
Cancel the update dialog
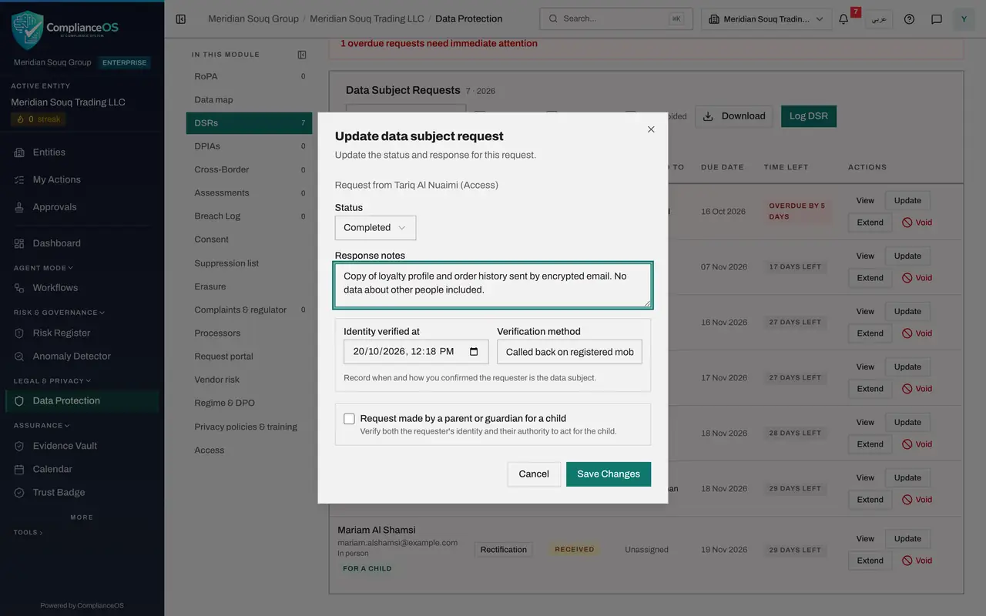click(x=534, y=474)
